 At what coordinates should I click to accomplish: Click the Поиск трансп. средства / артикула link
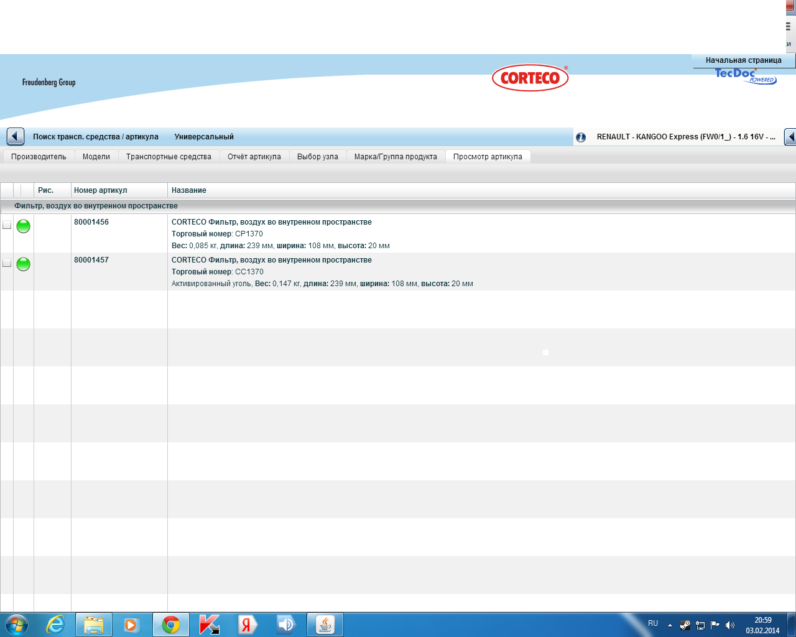coord(96,137)
